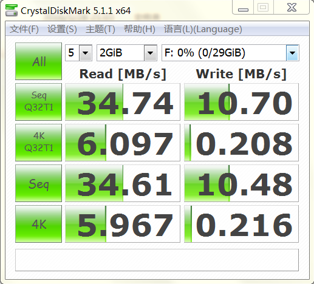The height and width of the screenshot is (284, 314).
Task: Close the CrystalDiskMark window
Action: [x=292, y=8]
